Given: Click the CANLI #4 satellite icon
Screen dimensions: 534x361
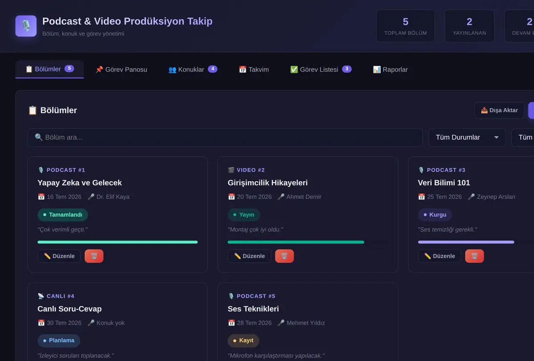Looking at the screenshot, I should (41, 296).
